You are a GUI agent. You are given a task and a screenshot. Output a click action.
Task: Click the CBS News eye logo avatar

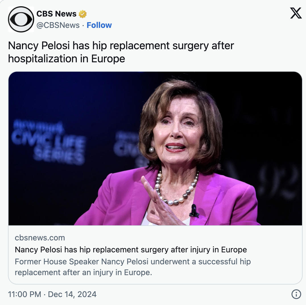pos(21,19)
